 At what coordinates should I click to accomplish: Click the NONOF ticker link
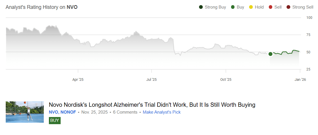tap(68, 112)
